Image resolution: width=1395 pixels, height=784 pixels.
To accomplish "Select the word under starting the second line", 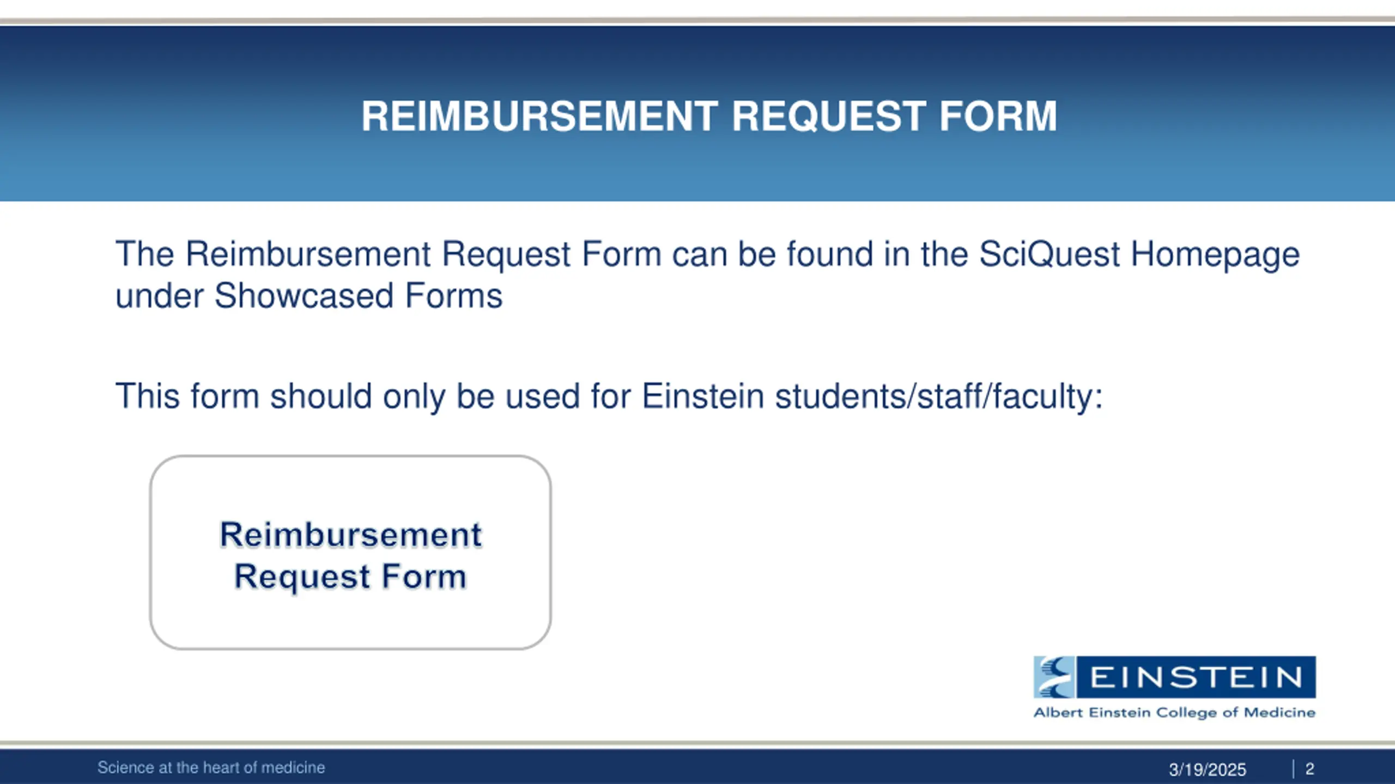I will click(x=159, y=296).
